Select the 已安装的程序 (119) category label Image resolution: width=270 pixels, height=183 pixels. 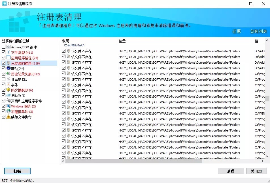[25, 63]
